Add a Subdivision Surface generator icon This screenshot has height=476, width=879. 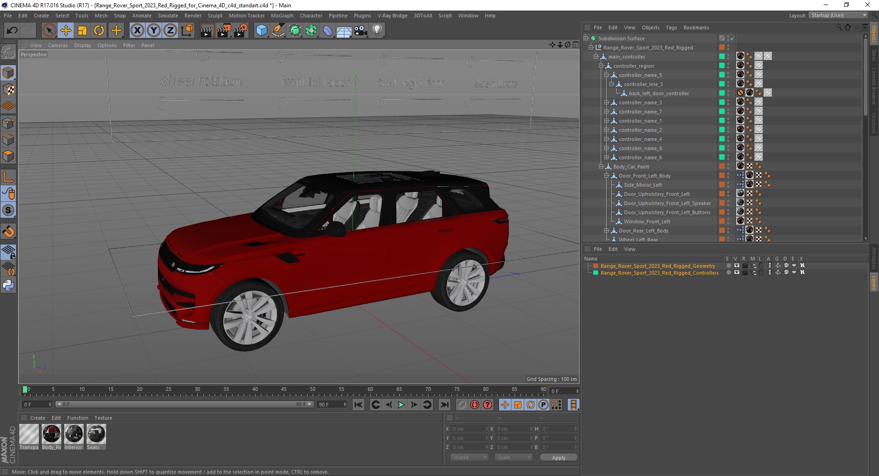pos(295,31)
